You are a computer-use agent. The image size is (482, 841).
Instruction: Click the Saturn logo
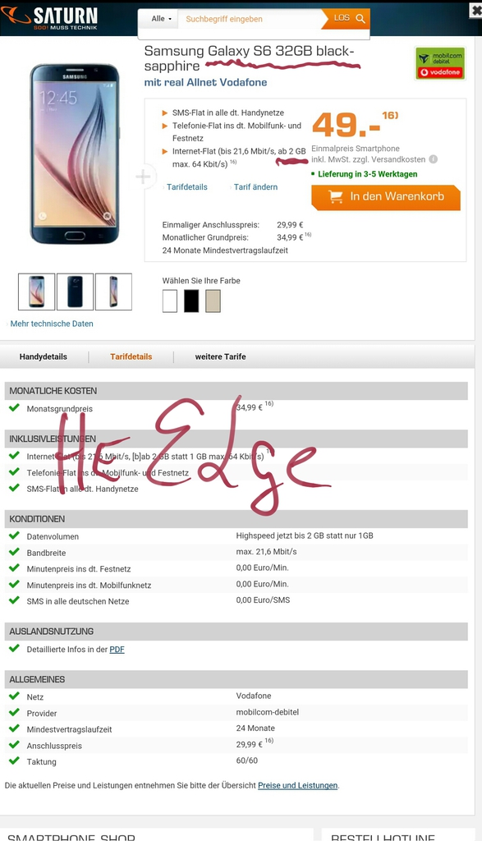[49, 18]
